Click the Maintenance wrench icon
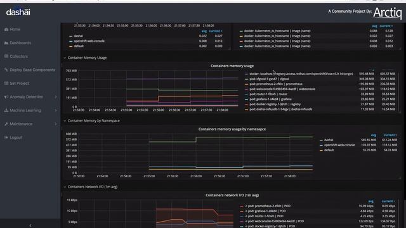The height and width of the screenshot is (228, 406). coord(6,124)
